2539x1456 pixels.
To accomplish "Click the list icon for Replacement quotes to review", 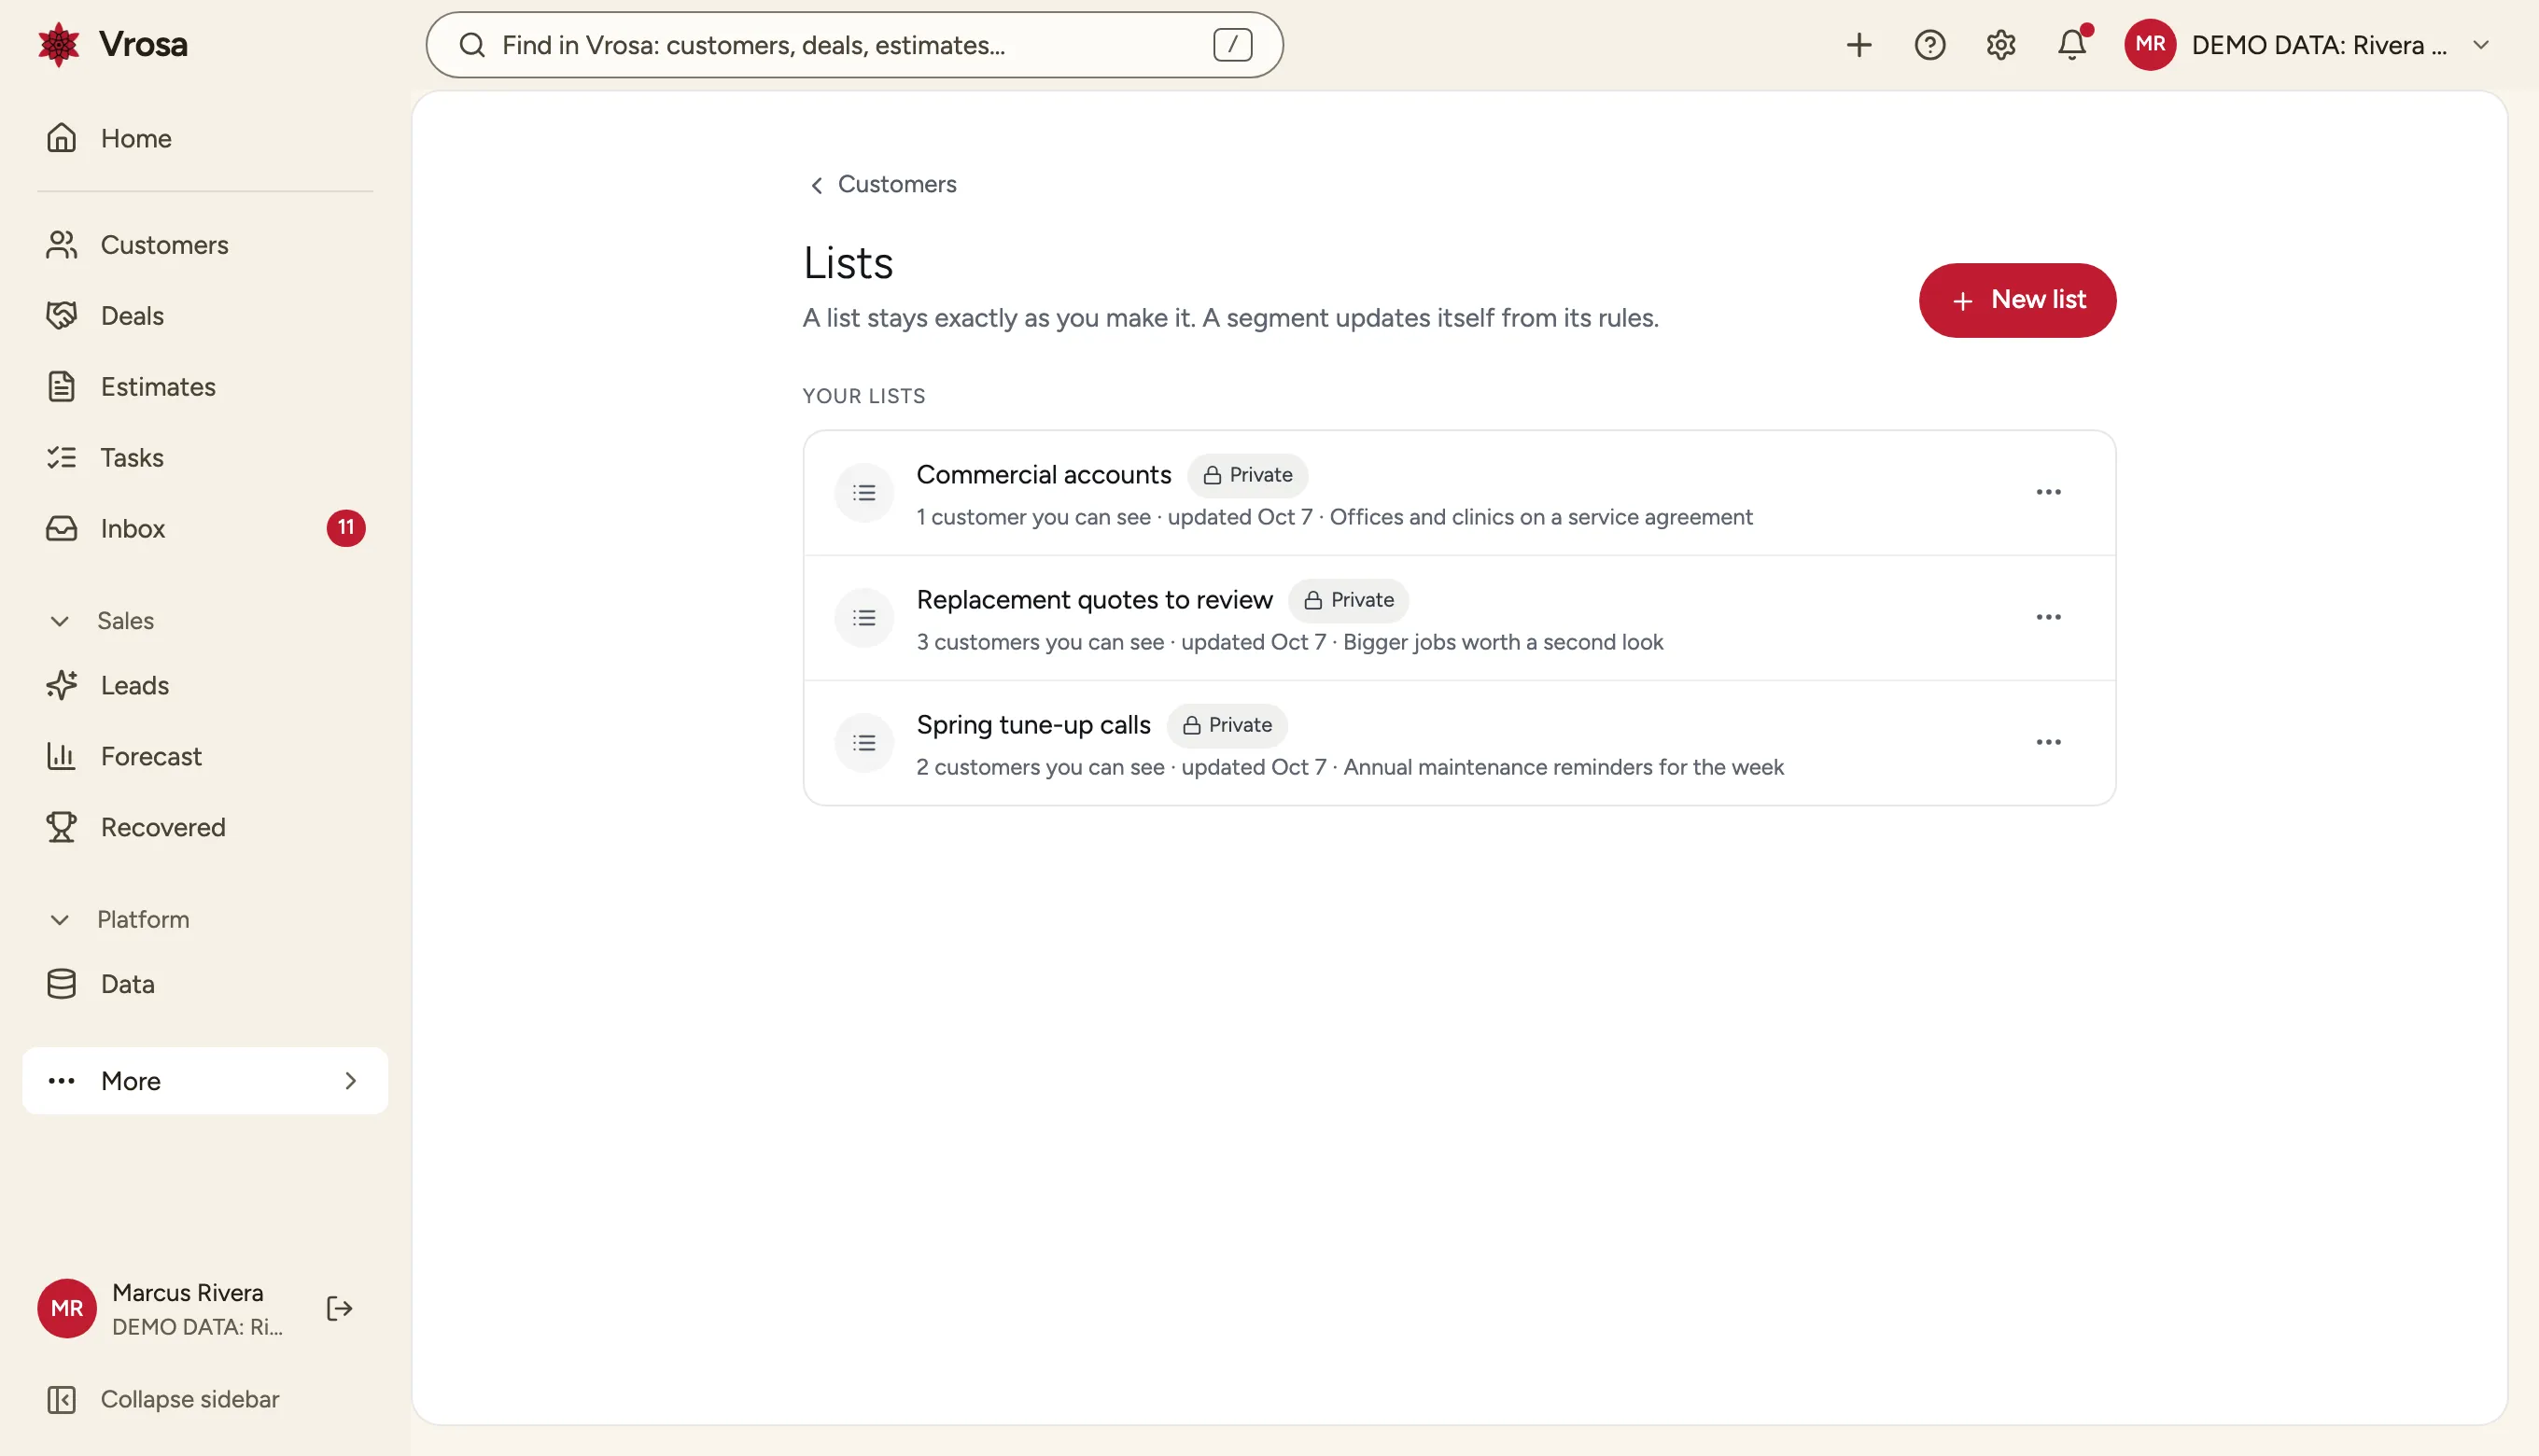I will pos(864,618).
